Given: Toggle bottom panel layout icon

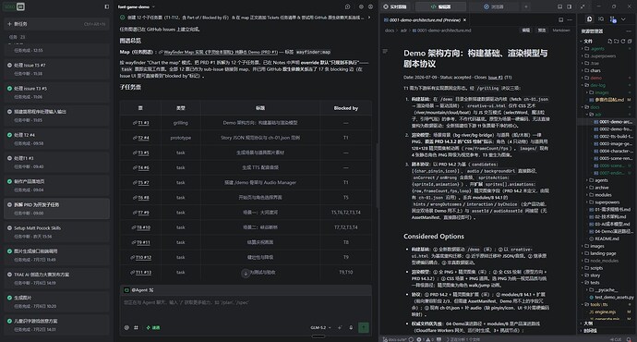Looking at the screenshot, I should [x=559, y=6].
